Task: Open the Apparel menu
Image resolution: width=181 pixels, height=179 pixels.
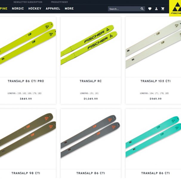Action: (53, 9)
